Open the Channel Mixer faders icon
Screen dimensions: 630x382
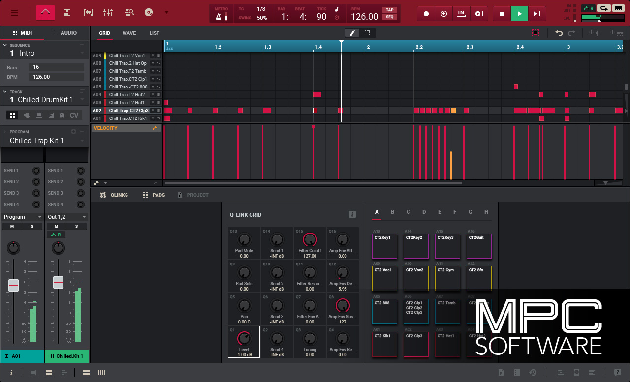click(108, 12)
